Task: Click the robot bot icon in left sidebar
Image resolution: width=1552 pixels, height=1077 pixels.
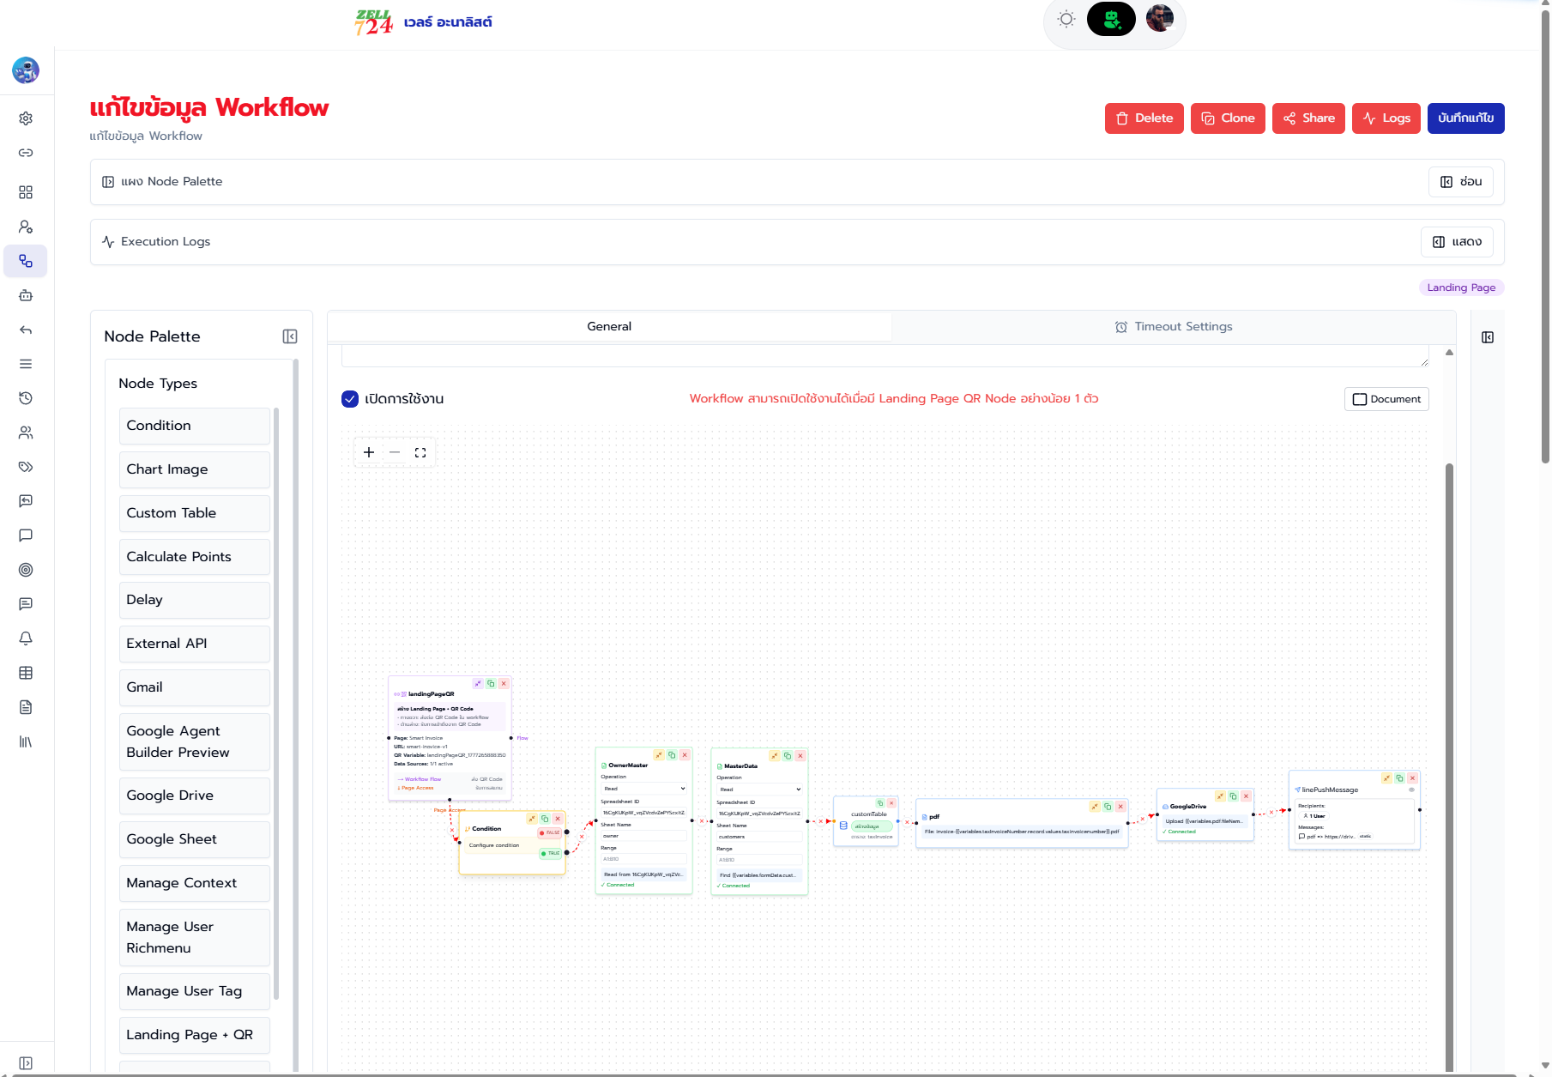Action: tap(26, 295)
